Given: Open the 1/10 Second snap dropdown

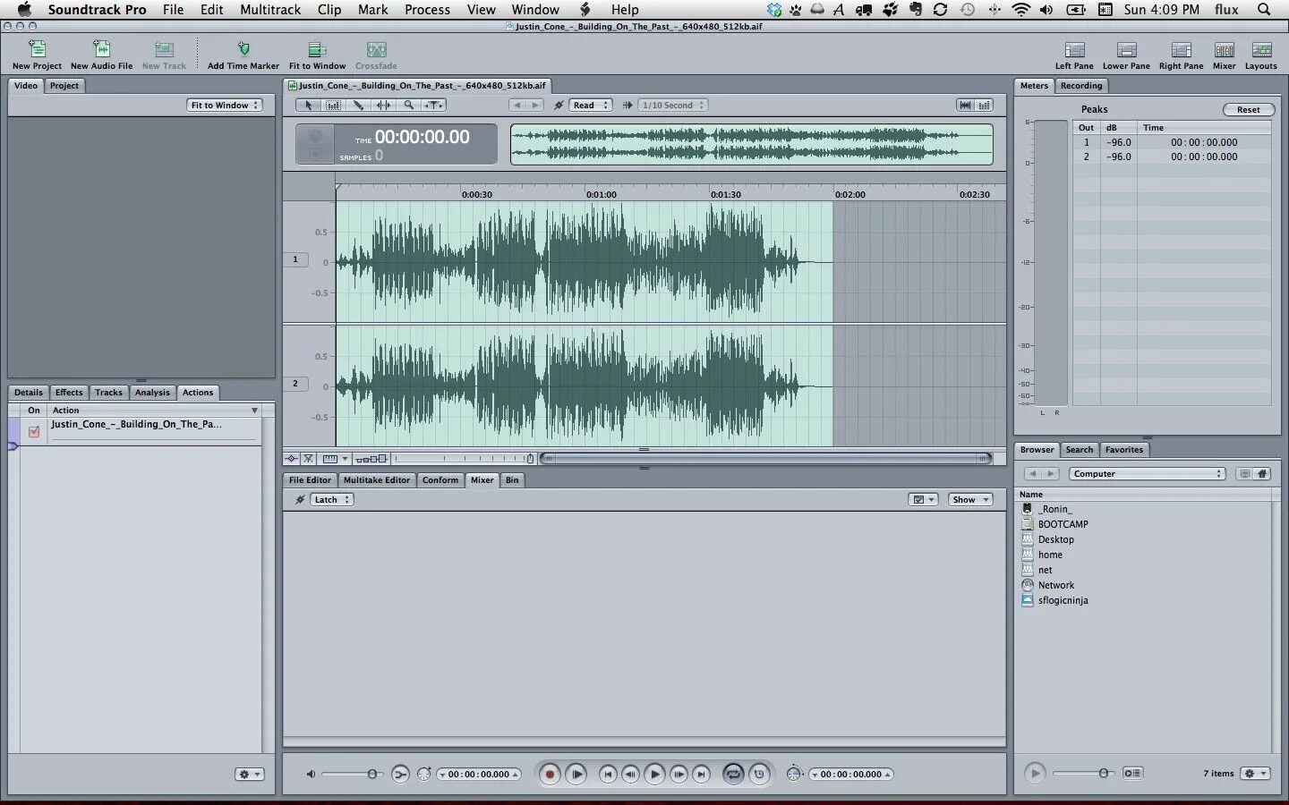Looking at the screenshot, I should pyautogui.click(x=673, y=105).
